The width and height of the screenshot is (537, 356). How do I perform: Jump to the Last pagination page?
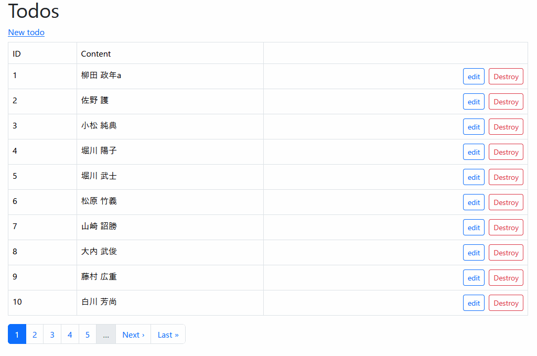pos(167,334)
